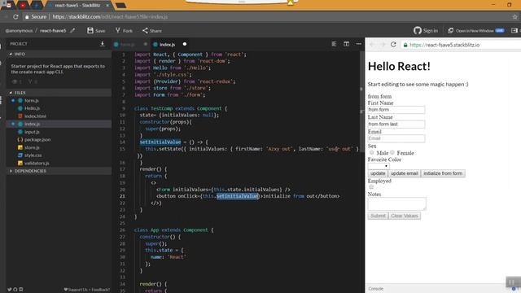521x293 pixels.
Task: Split the editor with split-view icon
Action: (x=346, y=44)
